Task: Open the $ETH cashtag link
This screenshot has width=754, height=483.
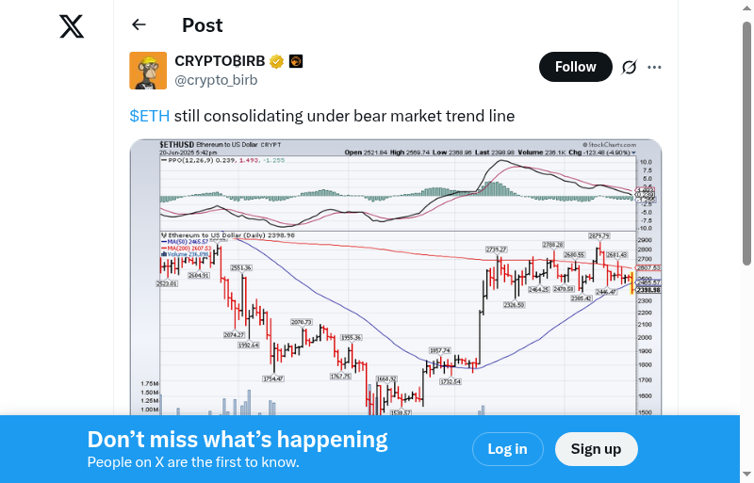Action: [149, 116]
